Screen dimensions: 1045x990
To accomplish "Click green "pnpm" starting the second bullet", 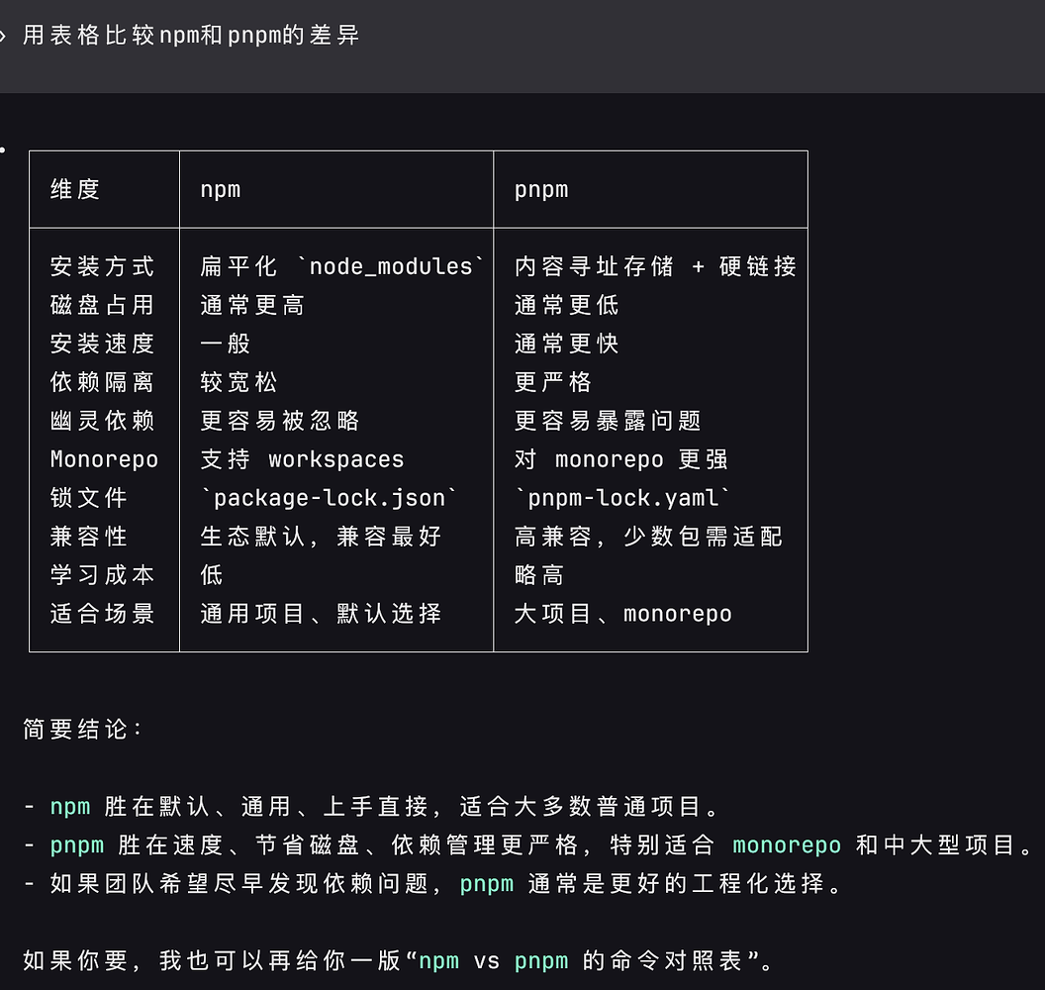I will point(77,845).
